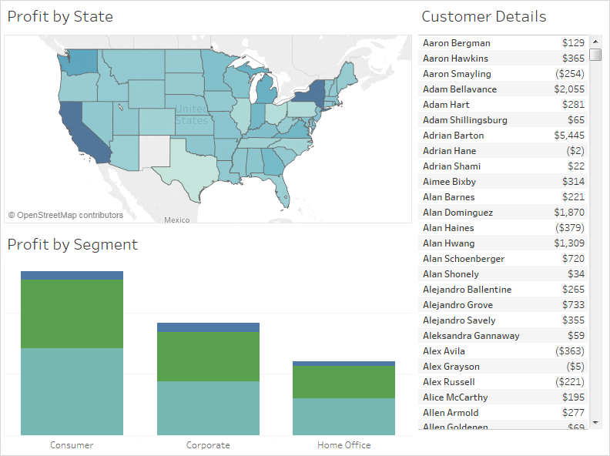Screen dimensions: 610x456
Task: Select the Alan Haines customer name
Action: click(x=448, y=228)
